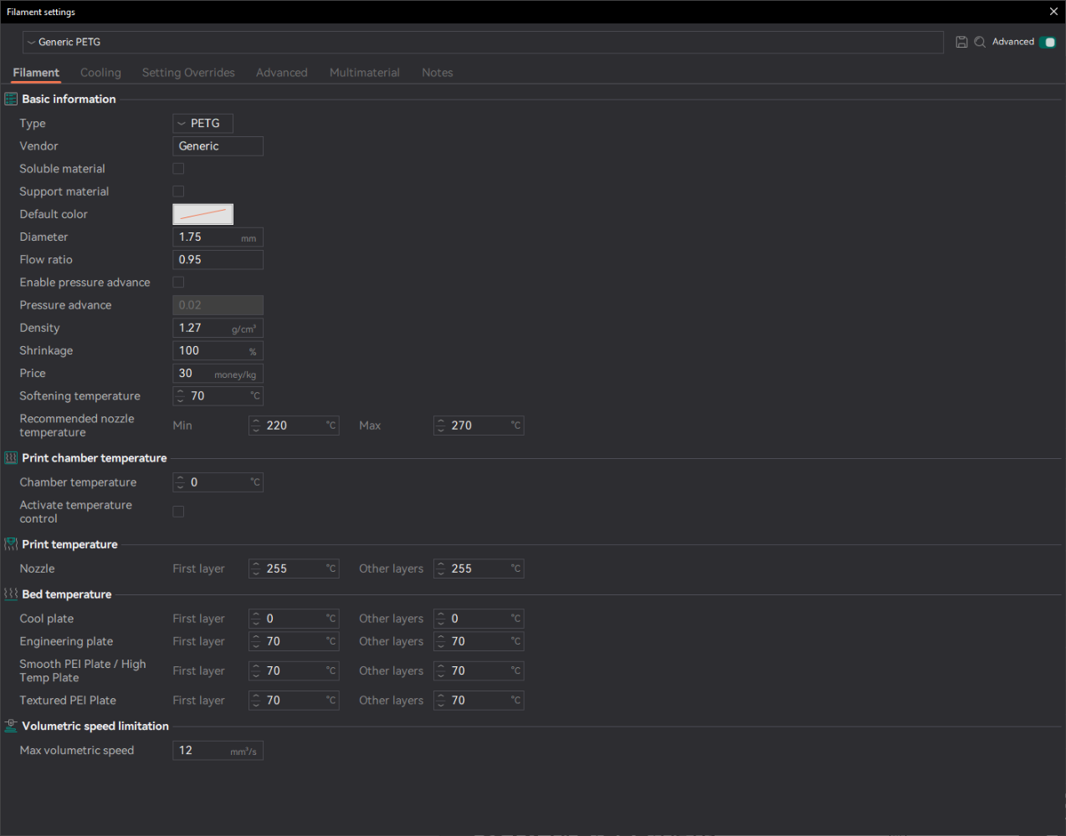The height and width of the screenshot is (836, 1066).
Task: Pick a Default color swatch
Action: click(x=202, y=215)
